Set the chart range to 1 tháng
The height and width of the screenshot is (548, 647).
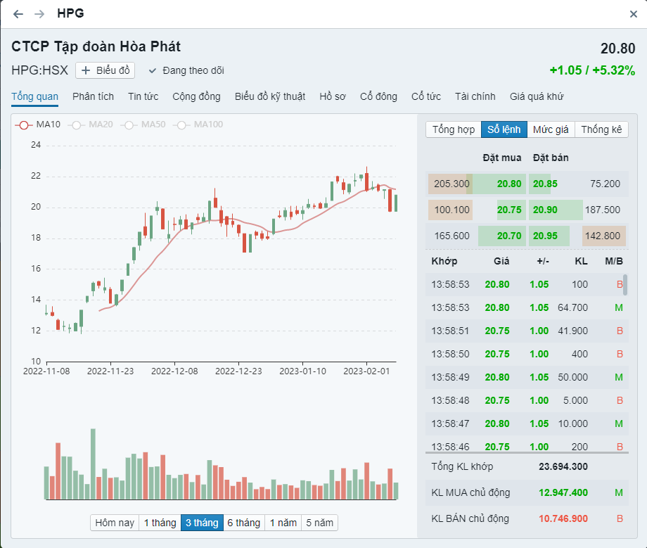(160, 523)
